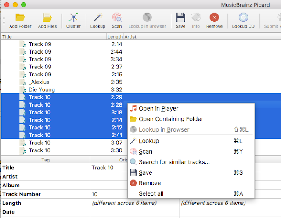Click file icon of Track 10 with length 2:29
Viewport: 281px width, 218px height.
[23, 97]
